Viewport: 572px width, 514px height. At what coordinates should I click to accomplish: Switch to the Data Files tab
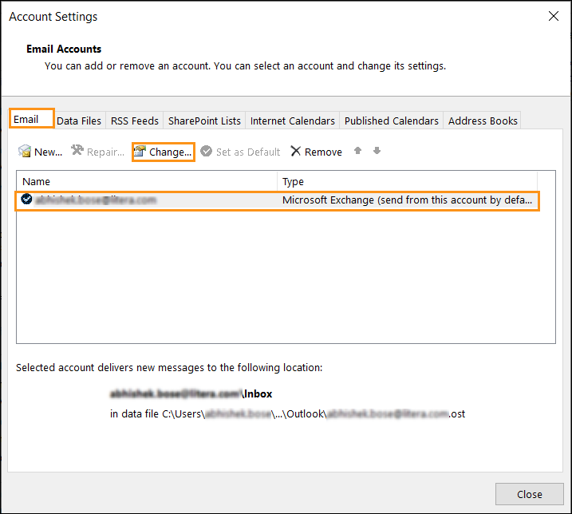[x=79, y=121]
